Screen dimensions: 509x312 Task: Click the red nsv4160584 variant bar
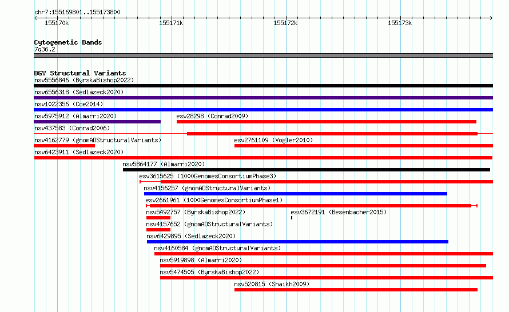click(x=324, y=254)
